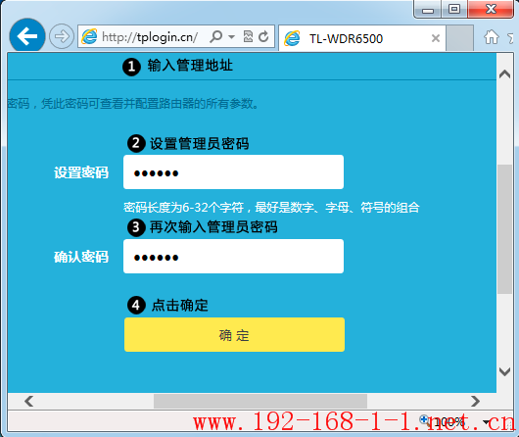
Task: Click the IE icon on TL-WDR6500 tab
Action: 292,38
